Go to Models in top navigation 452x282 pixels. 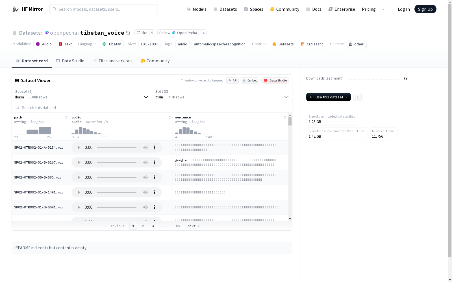pyautogui.click(x=197, y=9)
